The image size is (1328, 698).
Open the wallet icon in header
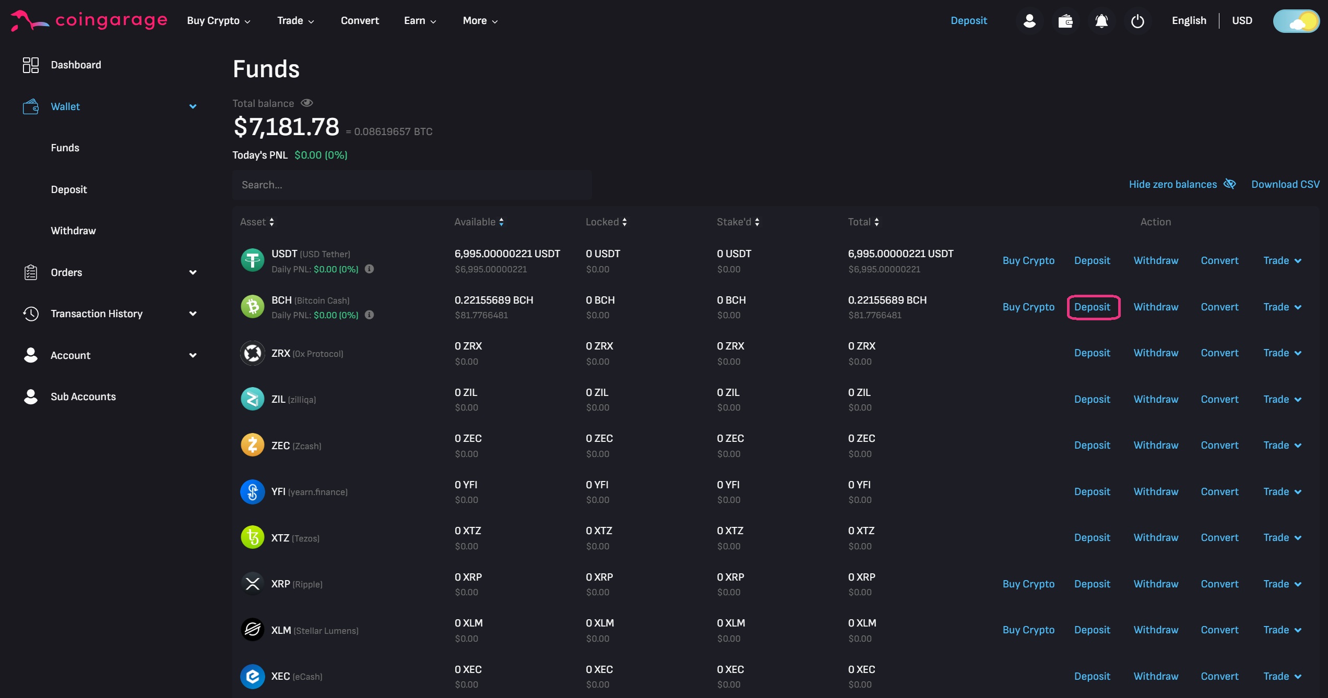coord(1065,21)
